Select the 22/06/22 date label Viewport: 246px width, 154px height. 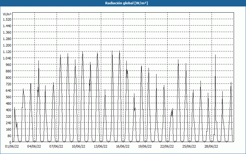pos(167,146)
